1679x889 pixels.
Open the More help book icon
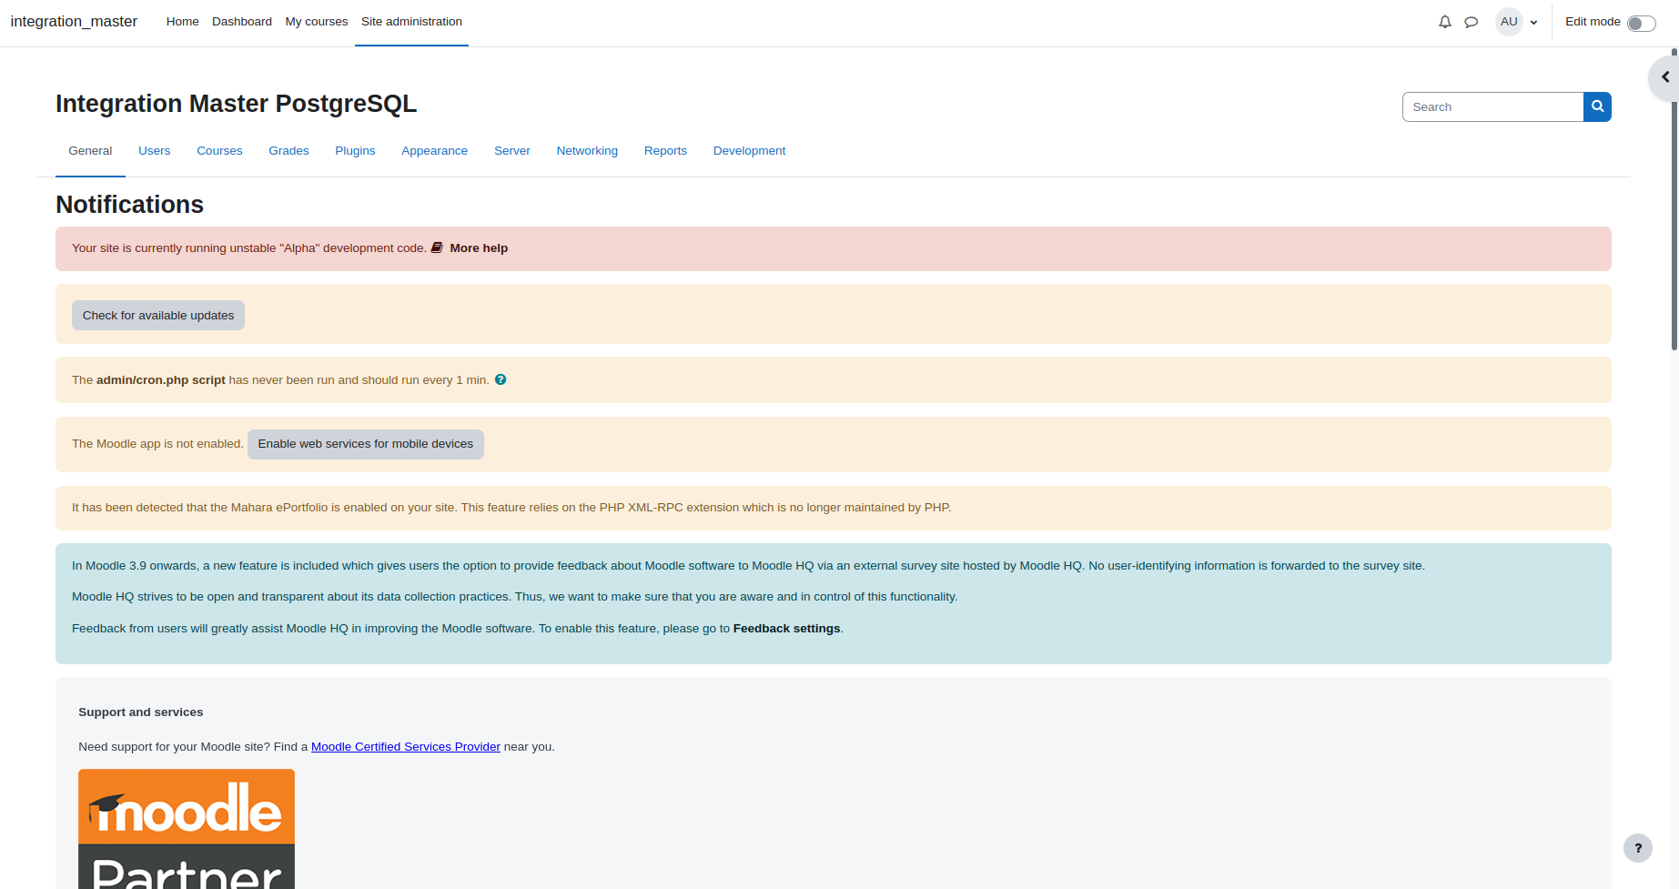437,248
